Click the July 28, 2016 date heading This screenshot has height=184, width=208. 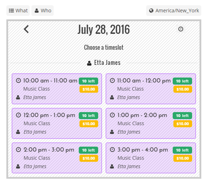pos(103,29)
